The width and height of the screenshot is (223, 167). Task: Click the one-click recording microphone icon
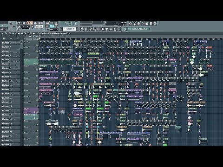tap(138, 24)
